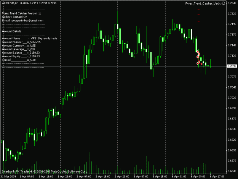Image resolution: width=238 pixels, height=179 pixels.
Task: Click the 0.6895 price scale label
Action: pyautogui.click(x=232, y=150)
